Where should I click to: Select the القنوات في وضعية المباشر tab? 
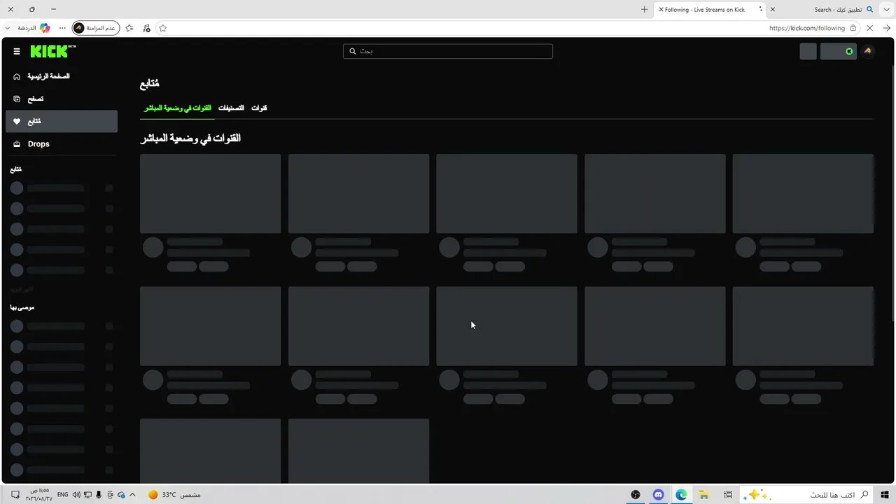(x=178, y=108)
